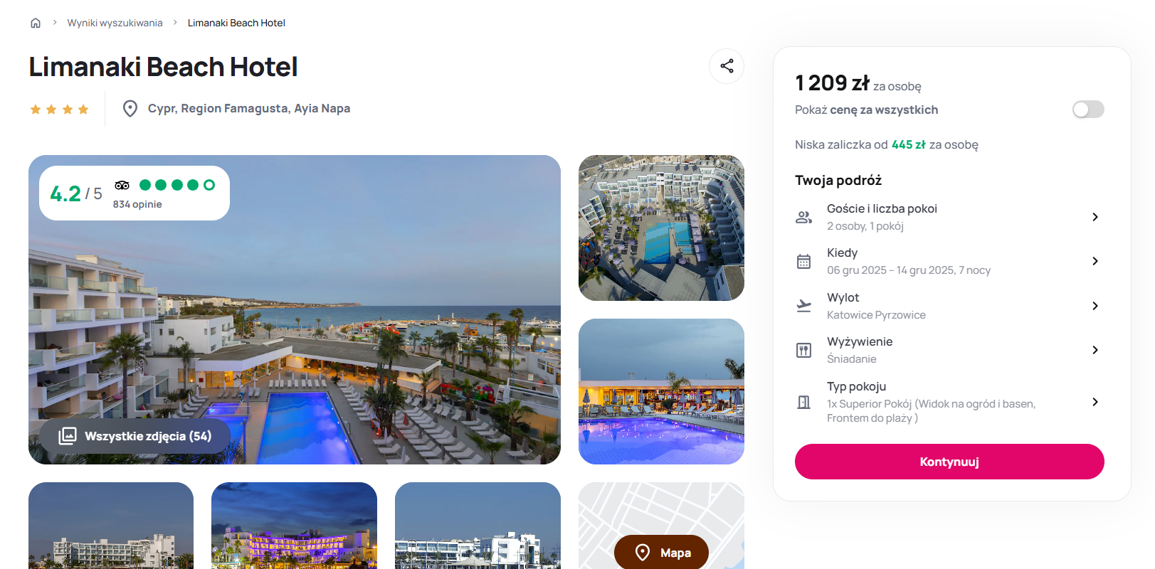Click the home icon in breadcrumb
Viewport: 1155px width, 569px height.
[x=36, y=23]
